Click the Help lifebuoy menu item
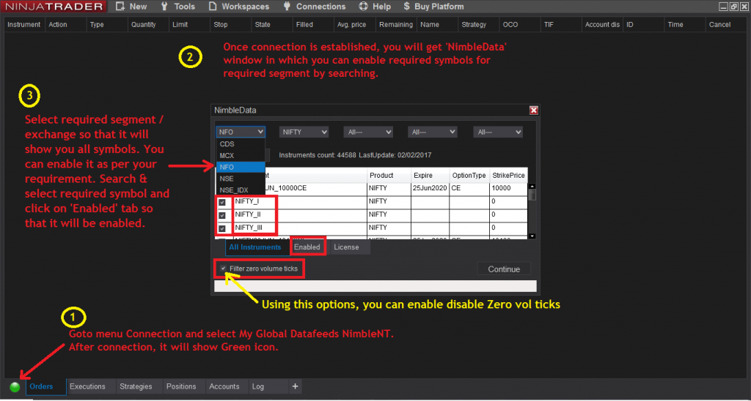Image resolution: width=751 pixels, height=401 pixels. tap(375, 7)
